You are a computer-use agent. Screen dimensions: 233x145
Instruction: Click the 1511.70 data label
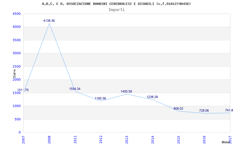(x=23, y=90)
